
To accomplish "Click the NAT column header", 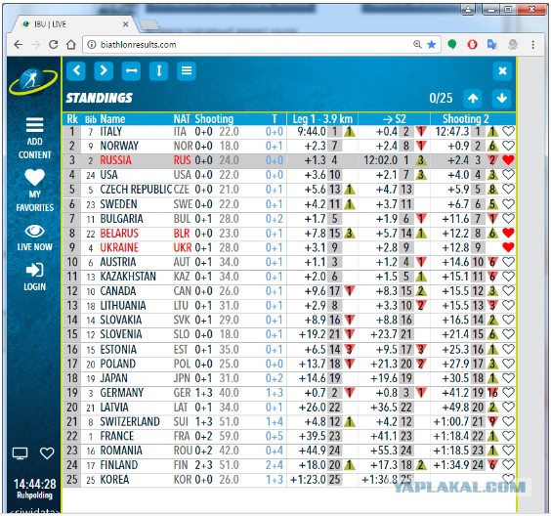I will point(182,119).
